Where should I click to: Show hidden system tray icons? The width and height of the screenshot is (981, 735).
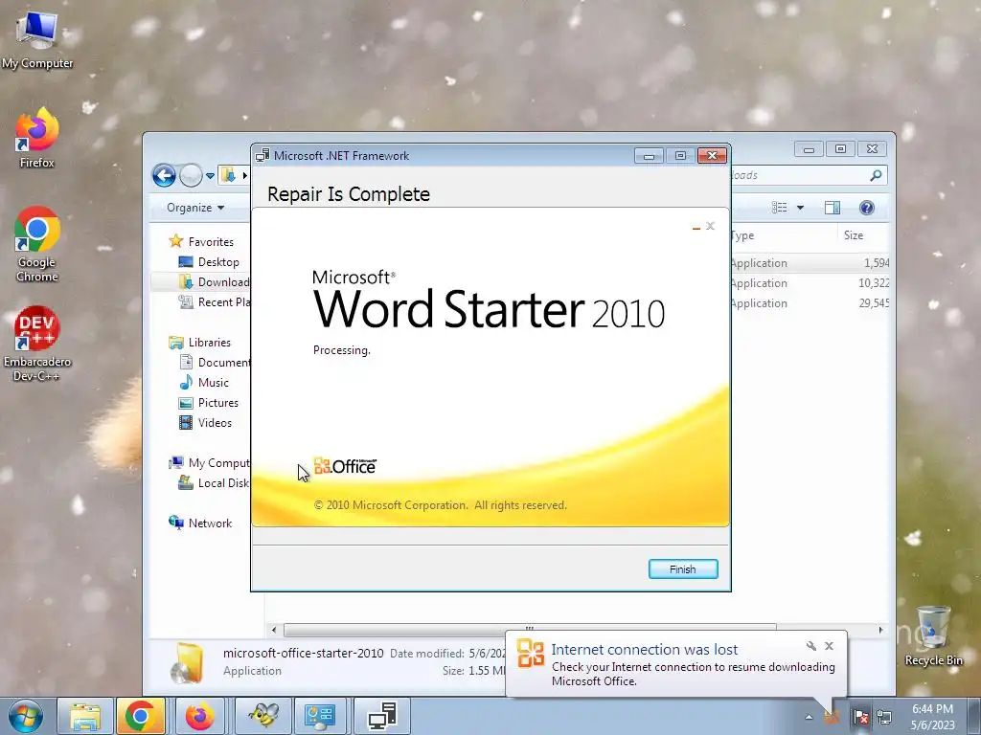(x=809, y=718)
